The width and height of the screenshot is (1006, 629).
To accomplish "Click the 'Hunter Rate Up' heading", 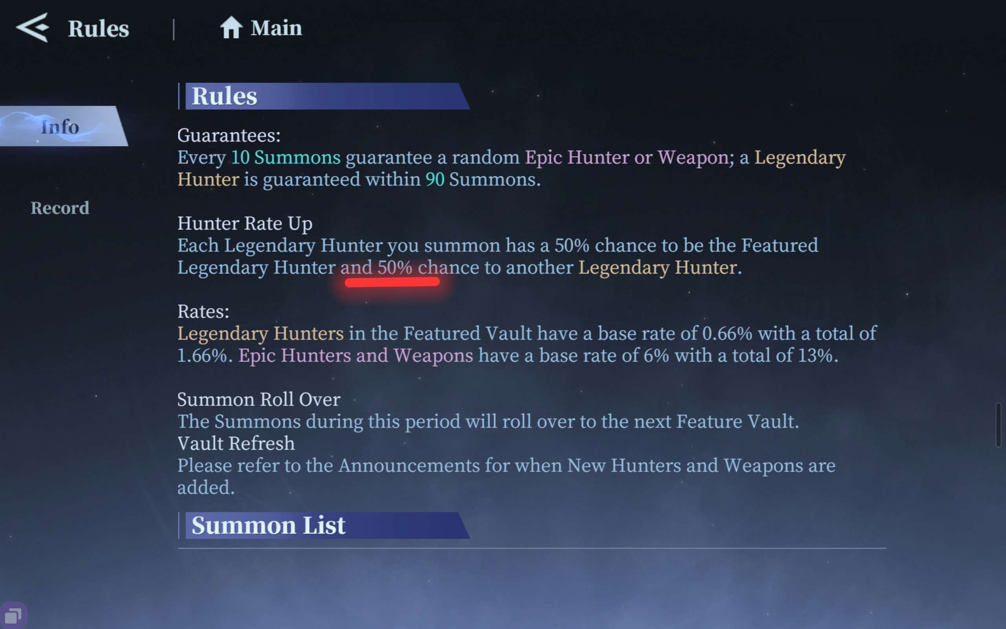I will [x=245, y=224].
